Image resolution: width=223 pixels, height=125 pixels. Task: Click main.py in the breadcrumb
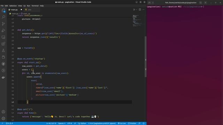click(x=15, y=14)
